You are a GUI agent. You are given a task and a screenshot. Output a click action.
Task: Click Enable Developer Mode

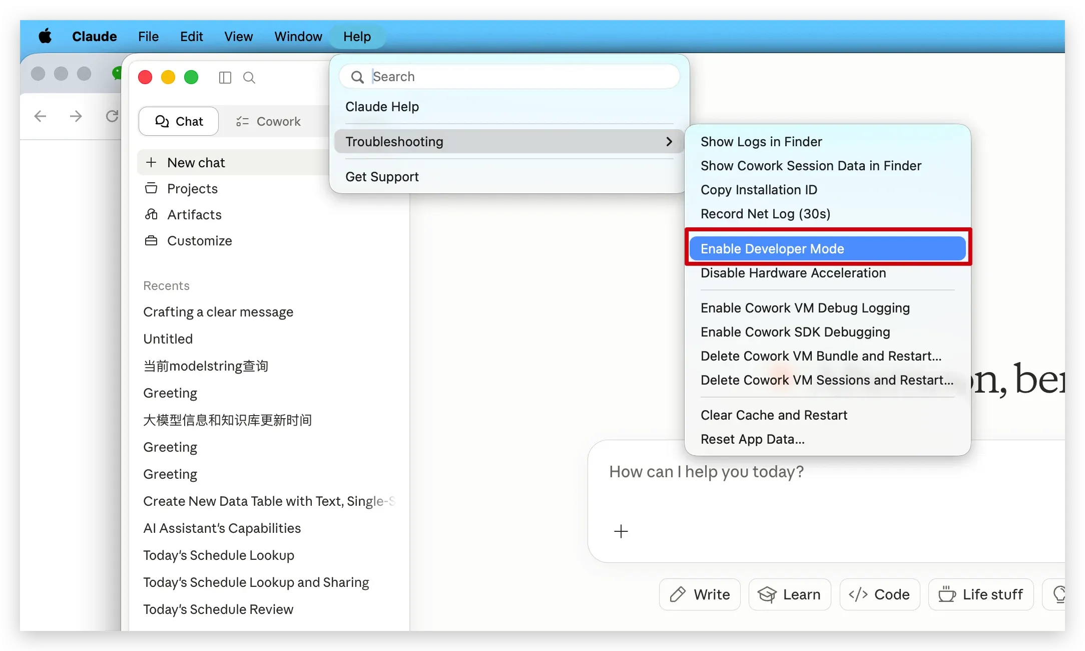pyautogui.click(x=828, y=249)
